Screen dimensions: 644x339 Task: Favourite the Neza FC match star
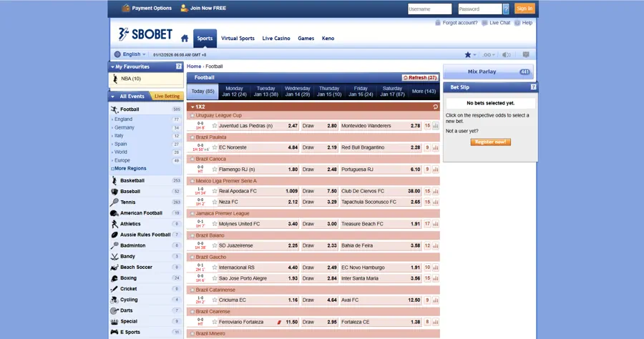215,202
